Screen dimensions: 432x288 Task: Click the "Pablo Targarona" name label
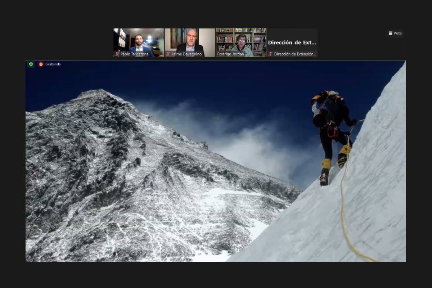coord(135,54)
